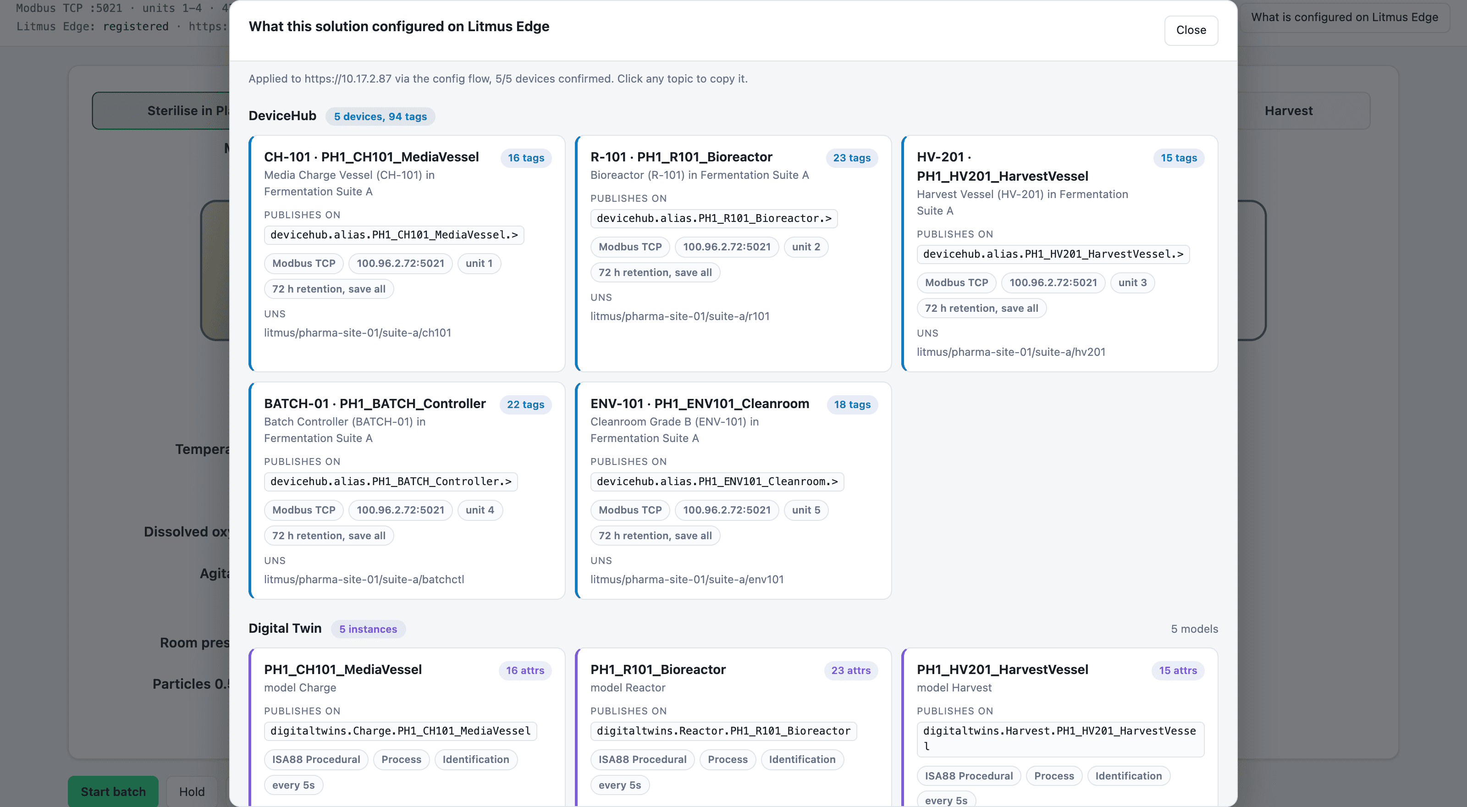Image resolution: width=1467 pixels, height=807 pixels.
Task: Select the 'Sterilise in Pl…' step behind the dialog
Action: coord(161,111)
